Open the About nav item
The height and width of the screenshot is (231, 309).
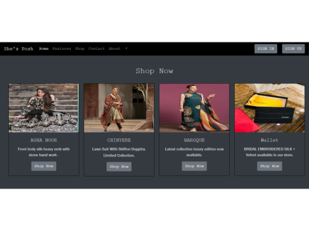[x=114, y=49]
